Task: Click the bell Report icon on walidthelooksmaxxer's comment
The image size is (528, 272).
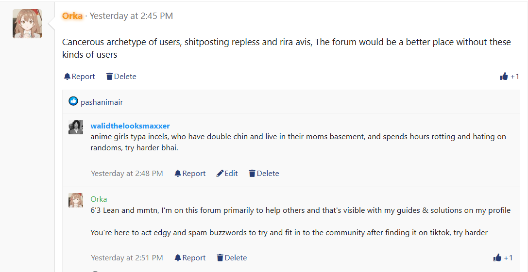Action: pos(178,174)
